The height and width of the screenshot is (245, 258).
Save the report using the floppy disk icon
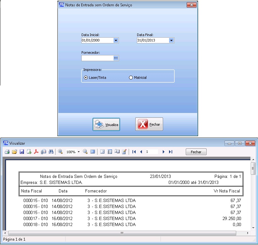[x=22, y=152]
